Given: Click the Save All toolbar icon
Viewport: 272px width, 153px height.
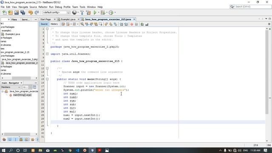Looking at the screenshot, I should tap(23, 12).
